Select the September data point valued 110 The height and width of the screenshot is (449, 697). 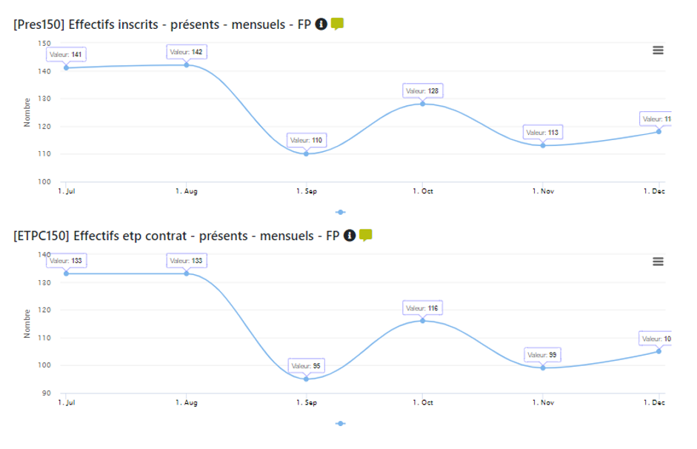[x=307, y=153]
